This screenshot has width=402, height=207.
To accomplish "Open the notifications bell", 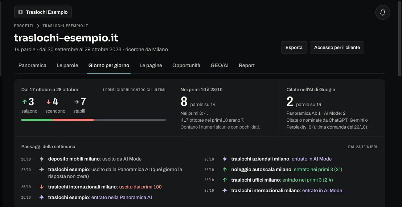I will [382, 12].
